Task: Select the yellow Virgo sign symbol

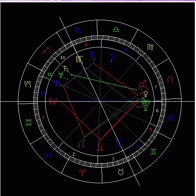Action: point(150,47)
